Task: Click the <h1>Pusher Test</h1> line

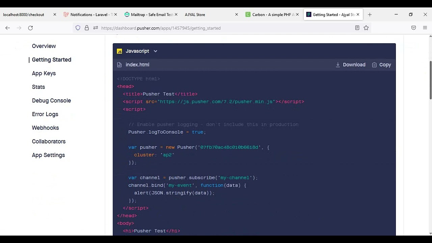Action: [x=151, y=231]
